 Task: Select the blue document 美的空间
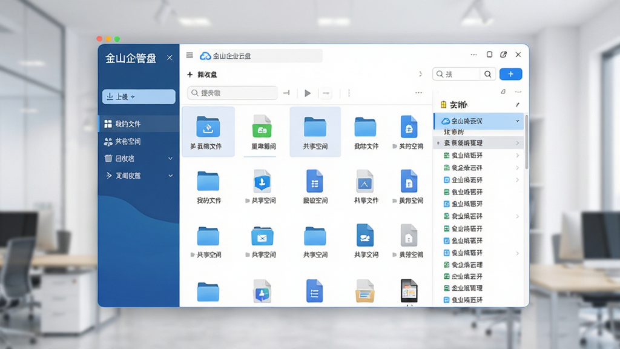coord(409,186)
